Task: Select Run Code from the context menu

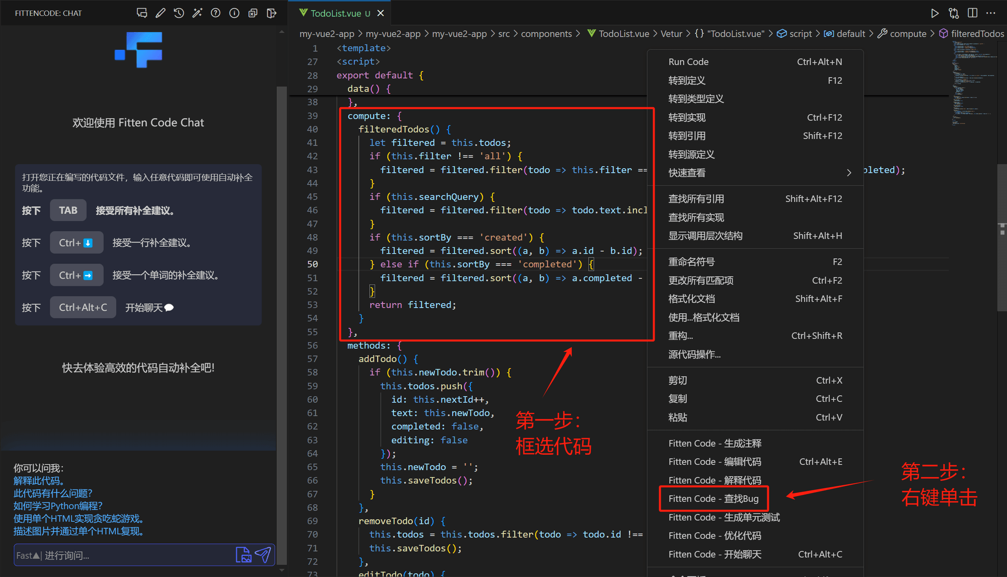Action: click(755, 62)
